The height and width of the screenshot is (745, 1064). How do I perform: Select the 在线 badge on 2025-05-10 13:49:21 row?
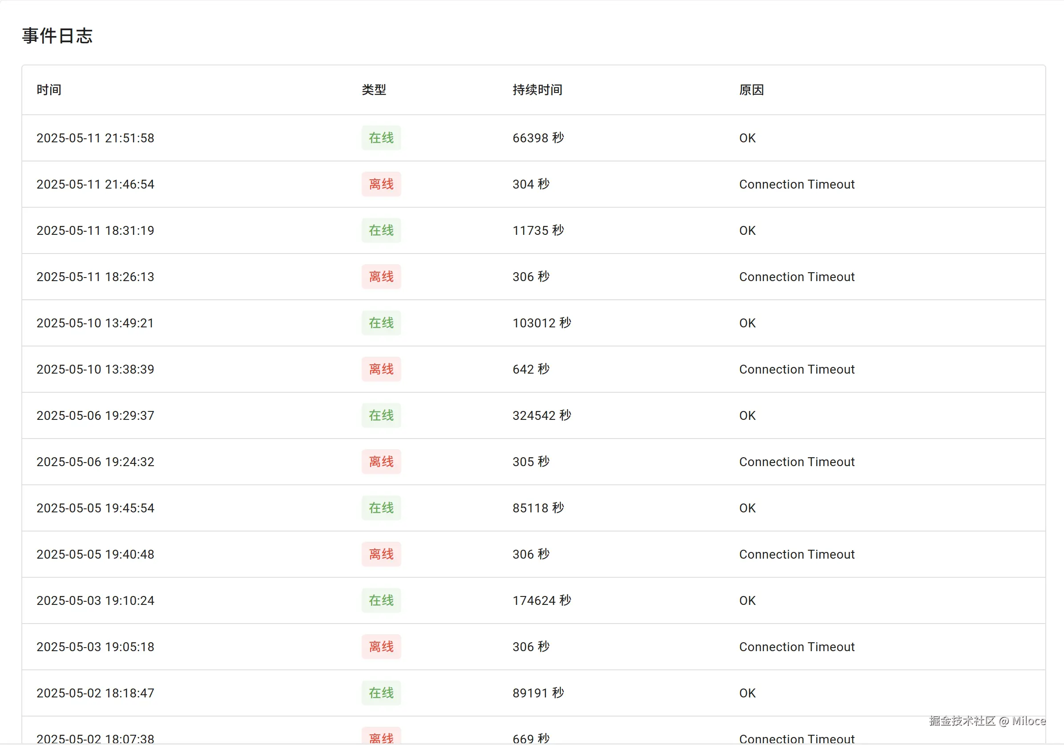point(381,323)
